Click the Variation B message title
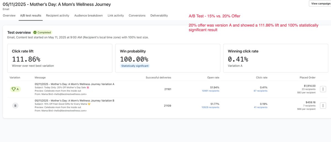The width and height of the screenshot is (331, 142). point(74,101)
